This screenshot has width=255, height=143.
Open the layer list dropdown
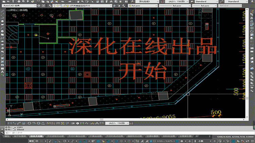(82, 5)
